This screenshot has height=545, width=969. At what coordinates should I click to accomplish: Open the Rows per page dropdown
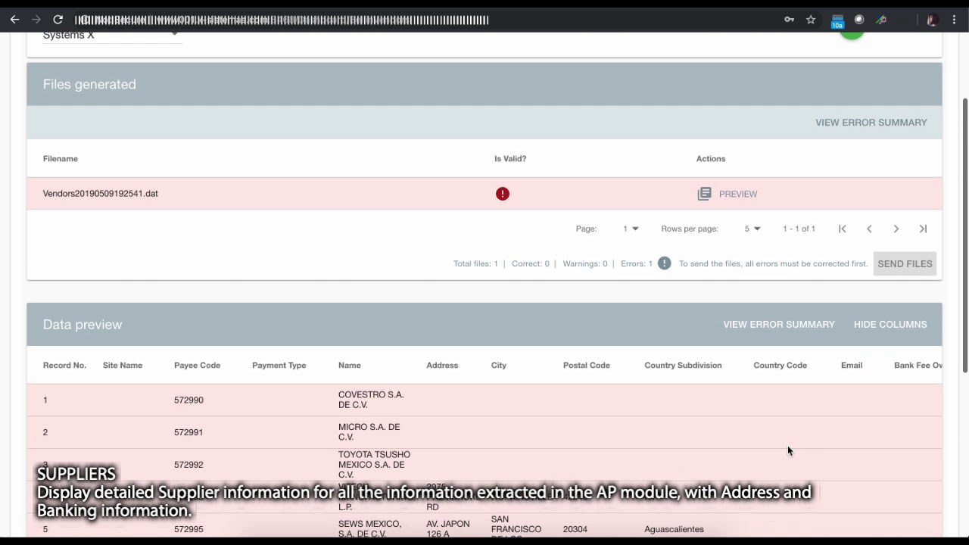752,229
